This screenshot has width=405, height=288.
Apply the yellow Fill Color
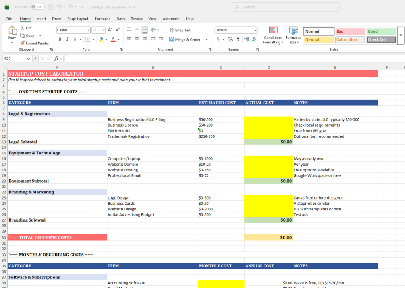tap(101, 39)
